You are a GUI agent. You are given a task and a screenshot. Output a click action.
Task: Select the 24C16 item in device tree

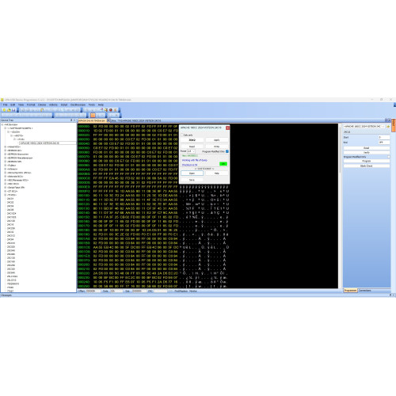click(x=10, y=224)
